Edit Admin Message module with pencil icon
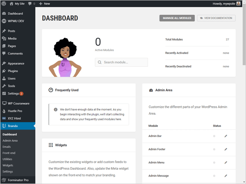246x184 pixels. pos(225,176)
